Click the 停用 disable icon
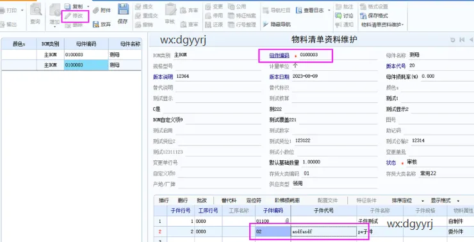 tap(208, 16)
